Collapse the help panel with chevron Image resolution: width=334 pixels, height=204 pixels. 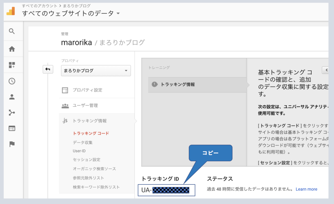point(326,70)
